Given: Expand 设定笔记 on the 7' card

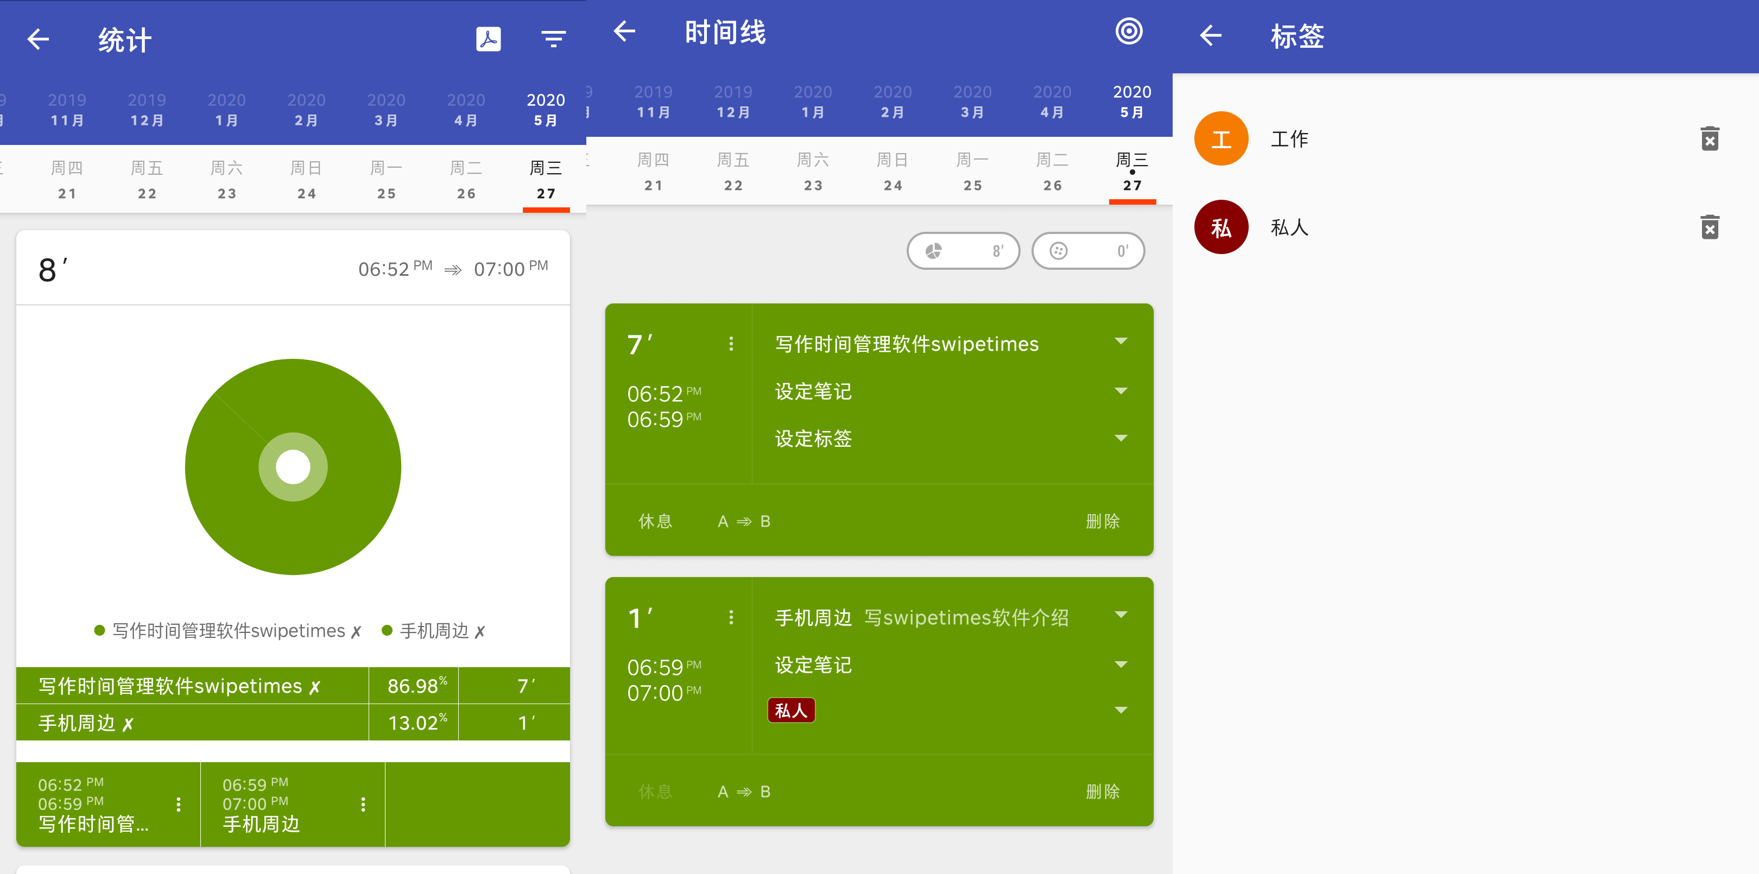Looking at the screenshot, I should click(1121, 391).
